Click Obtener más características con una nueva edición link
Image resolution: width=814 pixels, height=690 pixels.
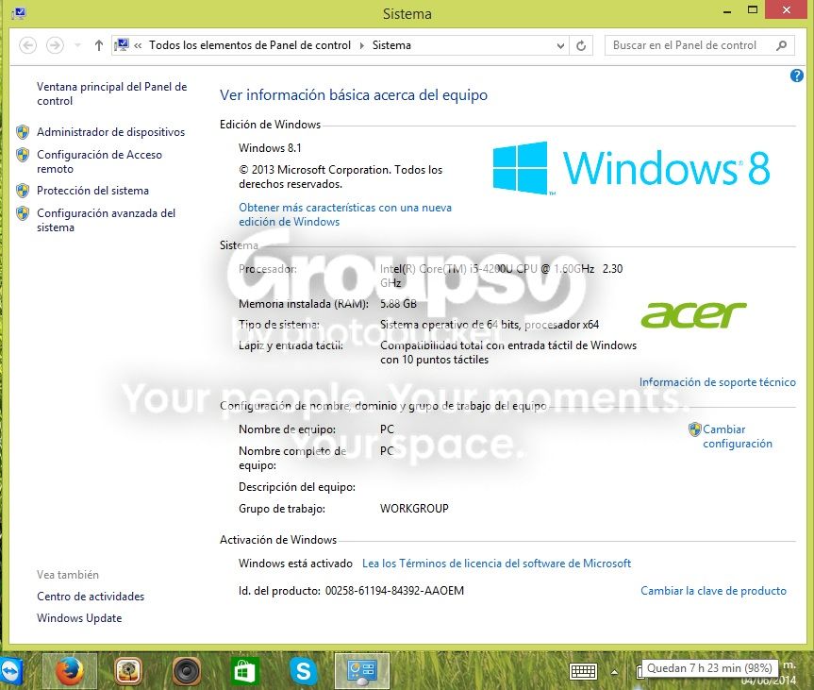(344, 214)
